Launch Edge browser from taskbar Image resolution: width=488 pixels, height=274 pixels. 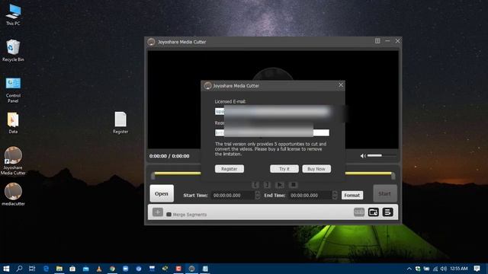click(46, 269)
